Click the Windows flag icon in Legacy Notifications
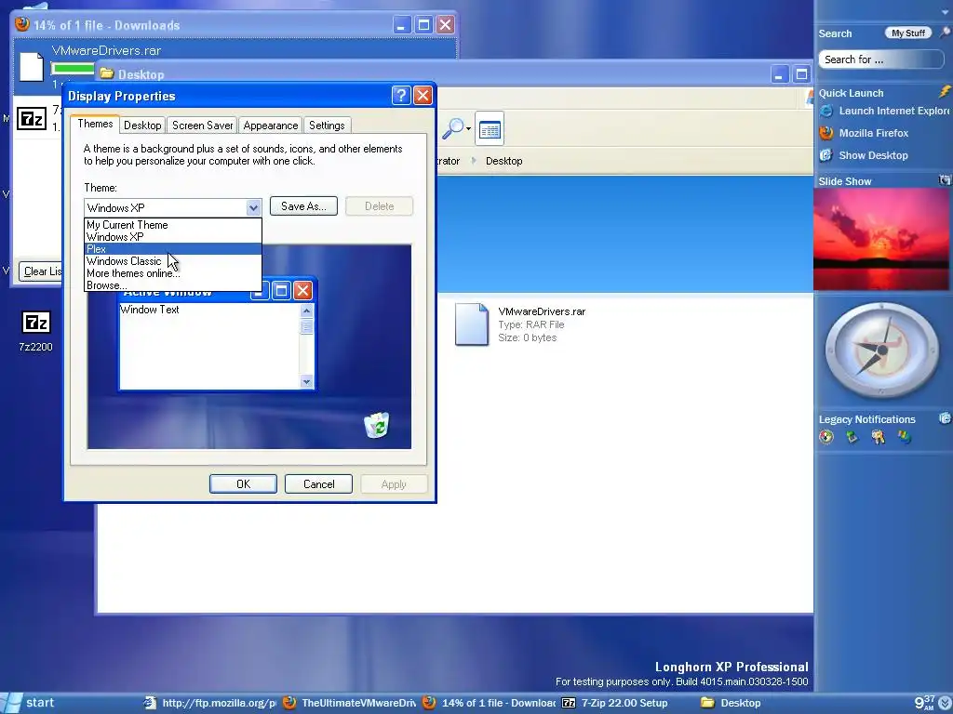 coord(905,437)
